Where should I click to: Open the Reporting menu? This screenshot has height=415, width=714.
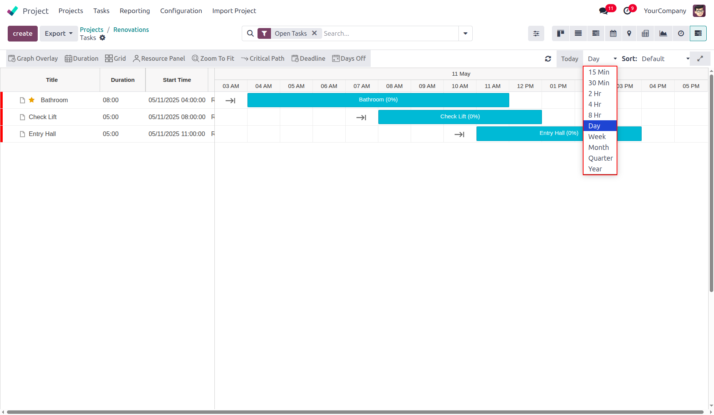click(x=135, y=11)
